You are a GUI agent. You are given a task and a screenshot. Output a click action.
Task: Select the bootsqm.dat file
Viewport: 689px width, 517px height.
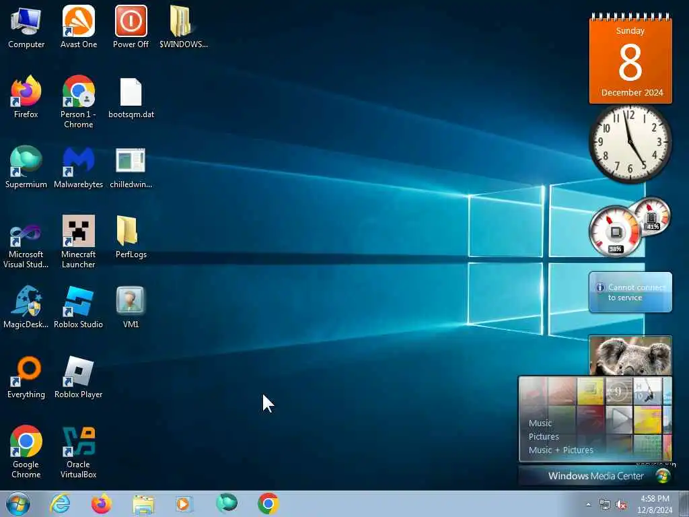(x=131, y=98)
